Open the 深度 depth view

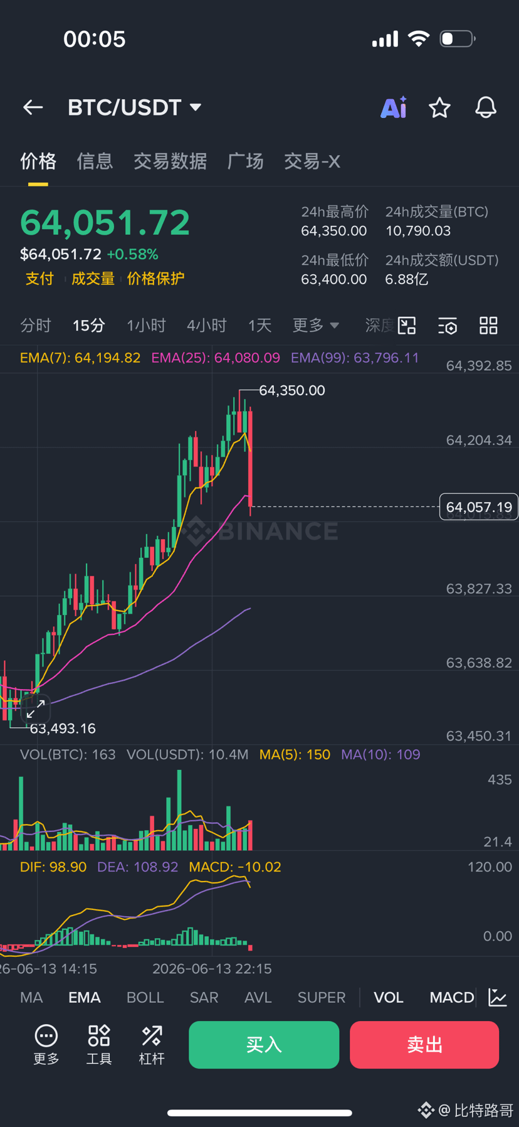tap(379, 325)
